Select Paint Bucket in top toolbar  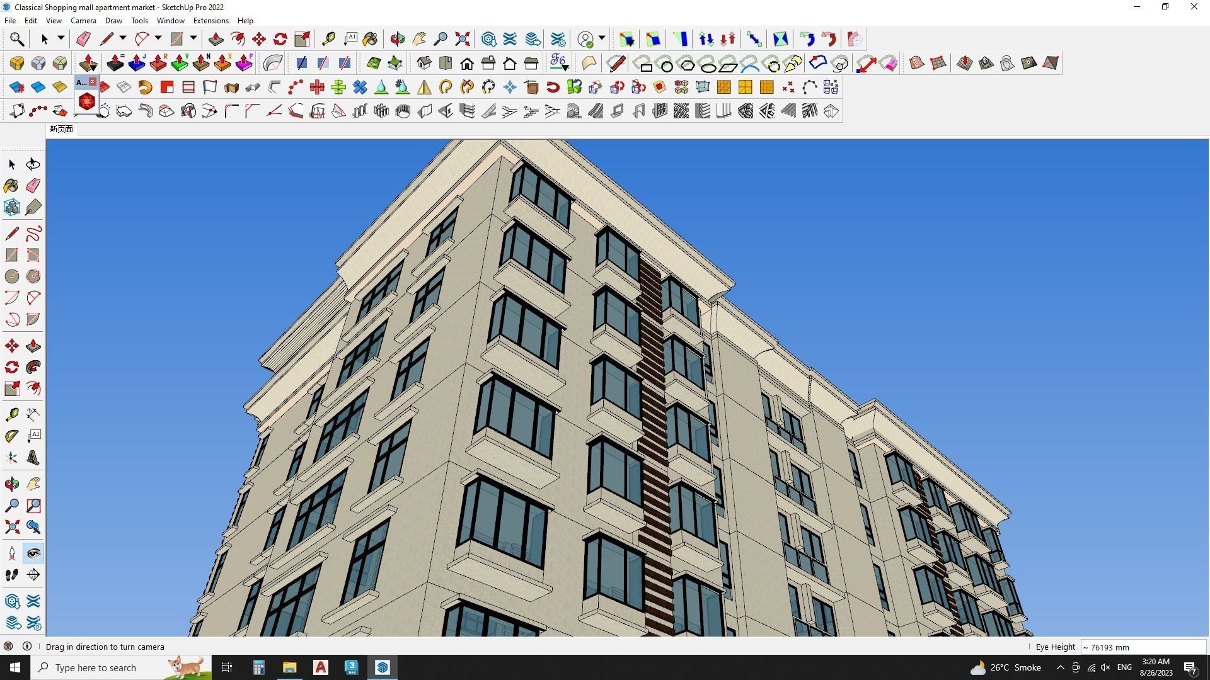[371, 39]
